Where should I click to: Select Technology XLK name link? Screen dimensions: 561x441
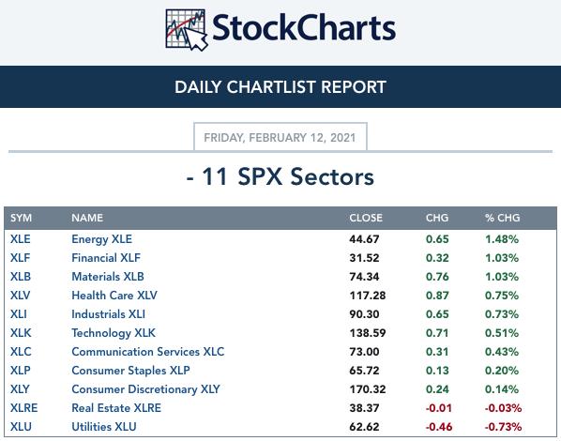click(x=114, y=333)
